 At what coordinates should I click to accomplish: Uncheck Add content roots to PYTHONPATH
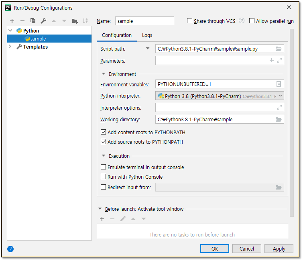click(104, 132)
